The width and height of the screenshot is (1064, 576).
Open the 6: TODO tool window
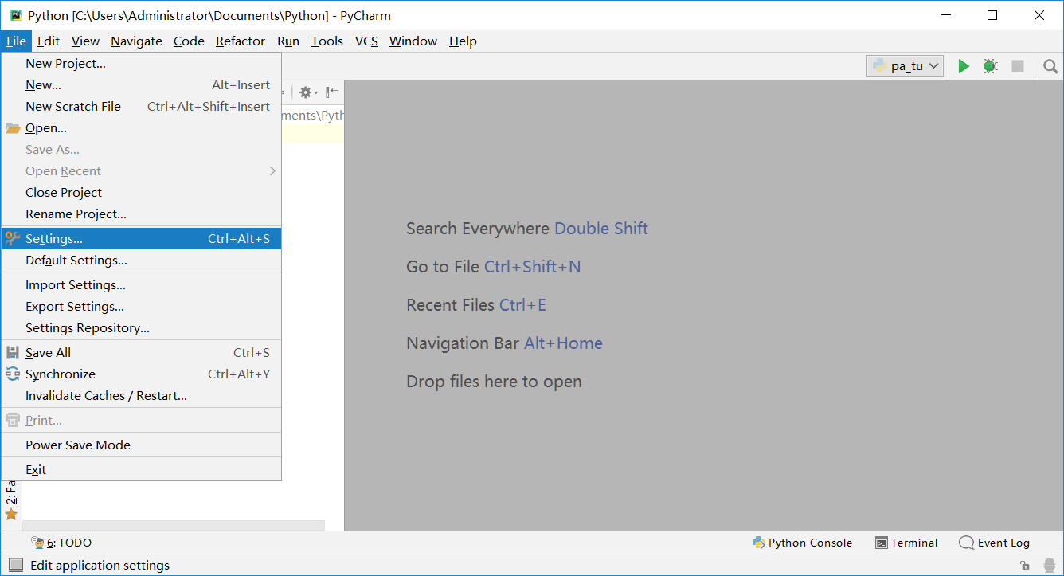tap(61, 543)
